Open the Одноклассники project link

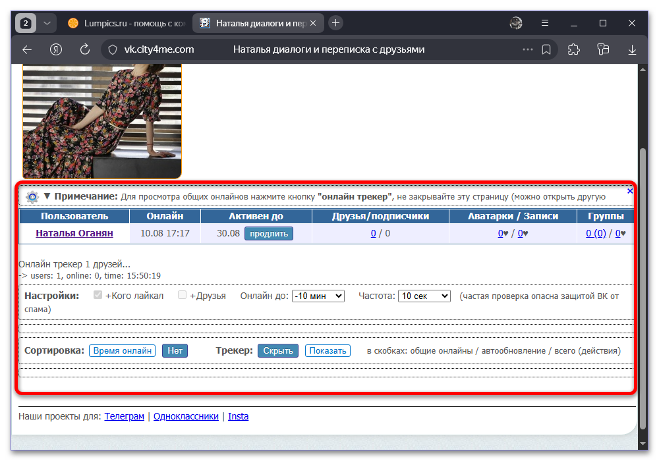point(186,416)
